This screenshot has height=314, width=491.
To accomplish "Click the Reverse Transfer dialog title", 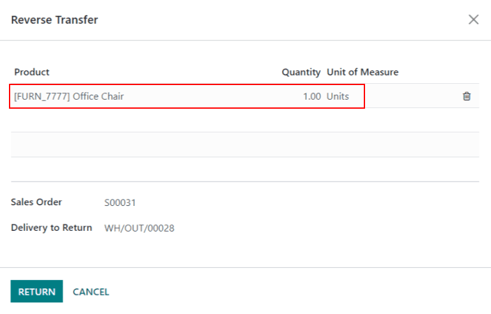I will tap(55, 20).
